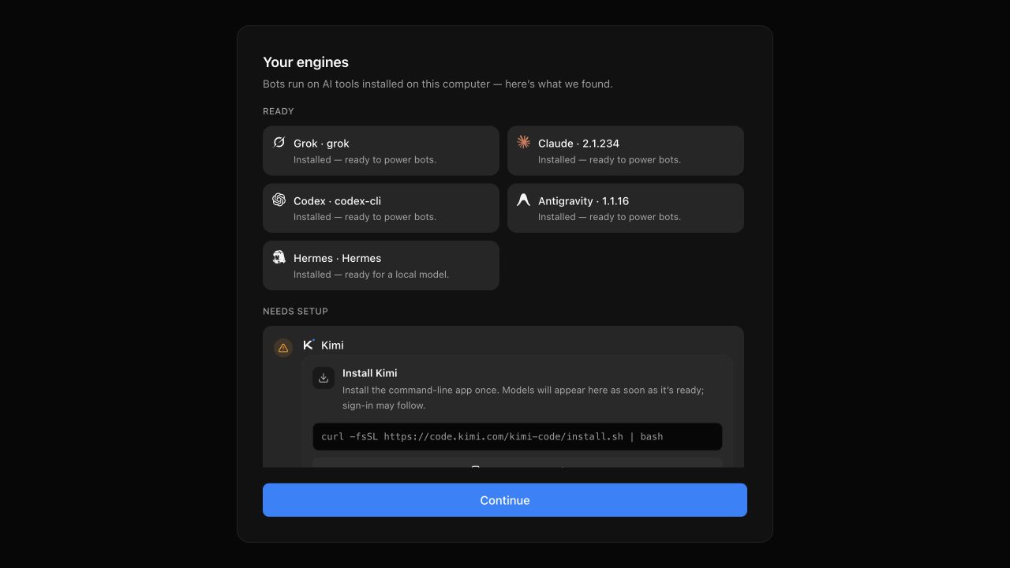Click the download icon beside Install Kimi

click(324, 378)
